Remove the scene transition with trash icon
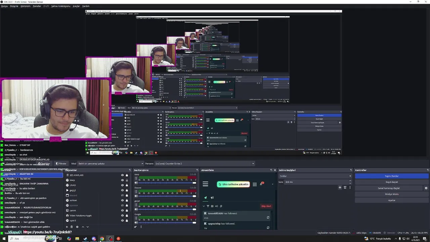Viewport: 430px width, 242px height. coord(345,188)
